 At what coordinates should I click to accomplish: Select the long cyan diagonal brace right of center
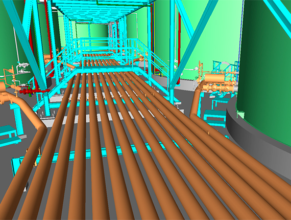(x=194, y=43)
